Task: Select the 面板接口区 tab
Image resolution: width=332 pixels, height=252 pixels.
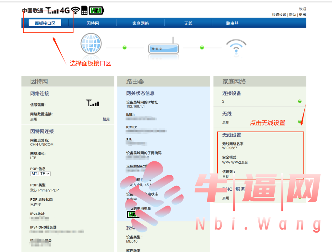Action: [x=45, y=23]
